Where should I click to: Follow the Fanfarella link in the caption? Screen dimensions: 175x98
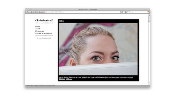98,77
